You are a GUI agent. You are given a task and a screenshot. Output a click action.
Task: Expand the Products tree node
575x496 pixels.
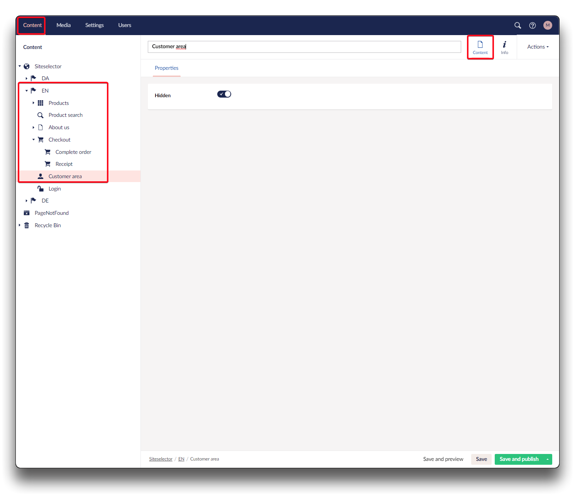point(34,103)
